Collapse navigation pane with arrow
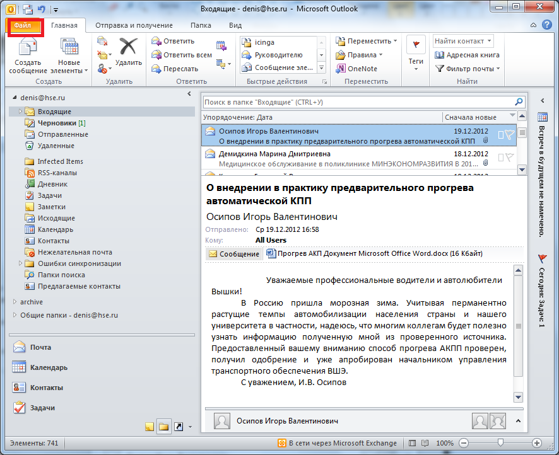 point(189,94)
